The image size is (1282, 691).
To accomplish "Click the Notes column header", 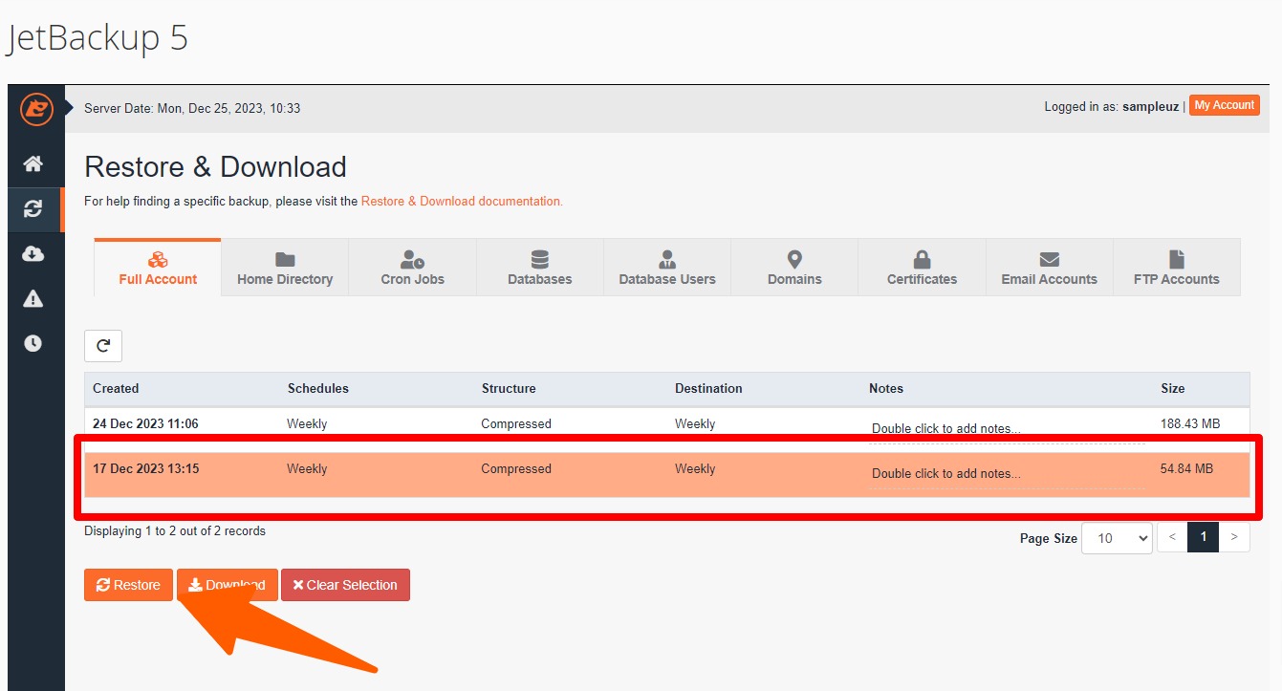I will click(x=886, y=388).
